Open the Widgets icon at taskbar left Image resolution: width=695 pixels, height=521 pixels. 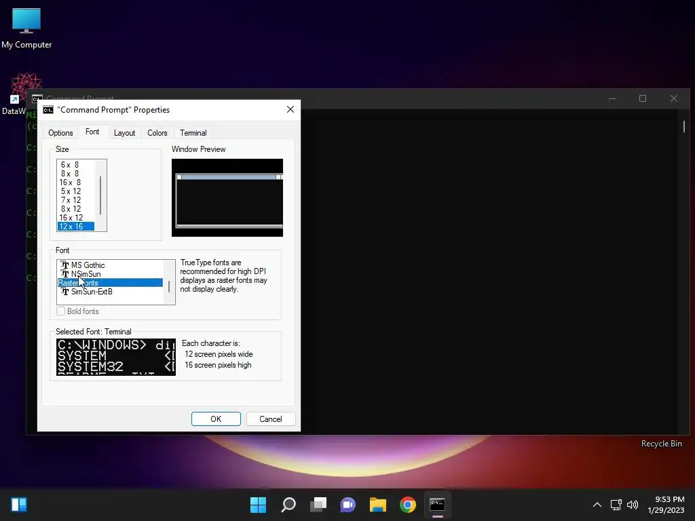click(x=19, y=505)
